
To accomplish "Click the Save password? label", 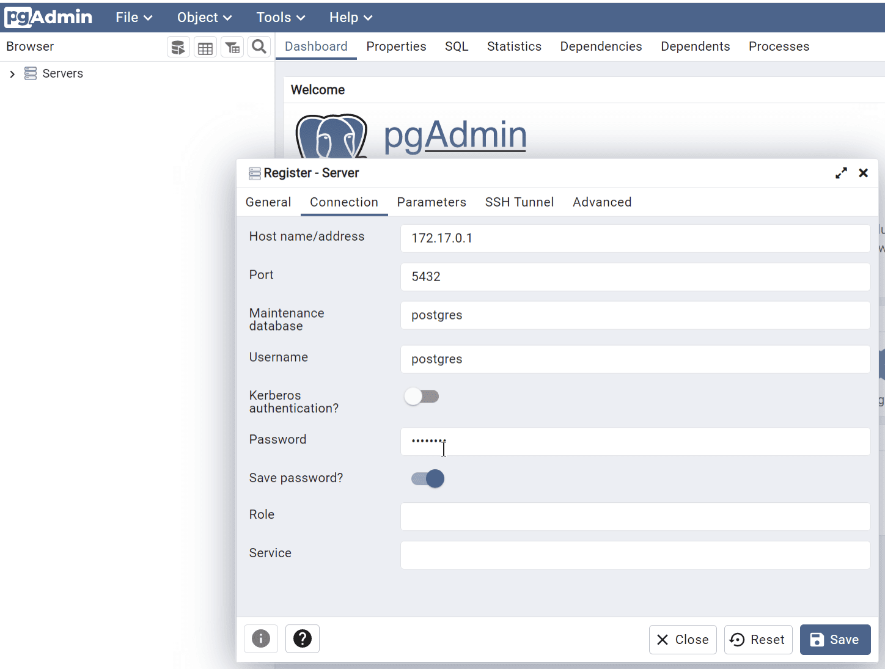I will (296, 478).
